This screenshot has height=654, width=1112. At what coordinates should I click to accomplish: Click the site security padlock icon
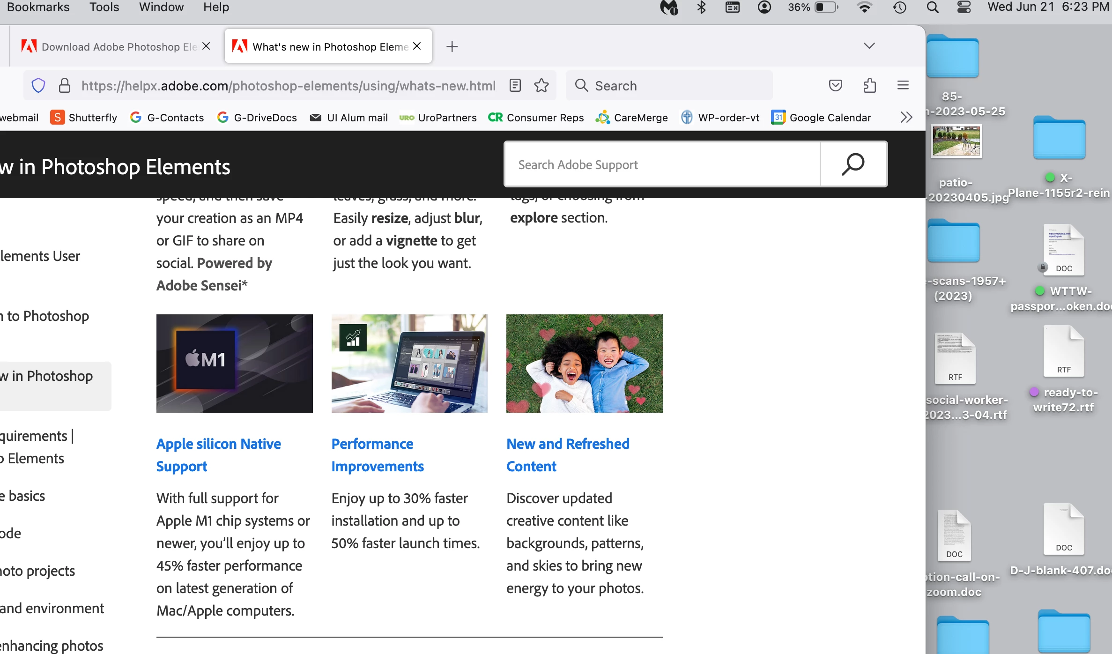coord(64,85)
